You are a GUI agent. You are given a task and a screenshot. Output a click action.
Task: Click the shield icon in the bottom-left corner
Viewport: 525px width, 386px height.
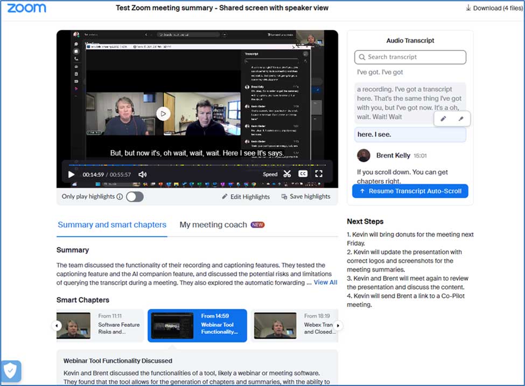pyautogui.click(x=11, y=371)
